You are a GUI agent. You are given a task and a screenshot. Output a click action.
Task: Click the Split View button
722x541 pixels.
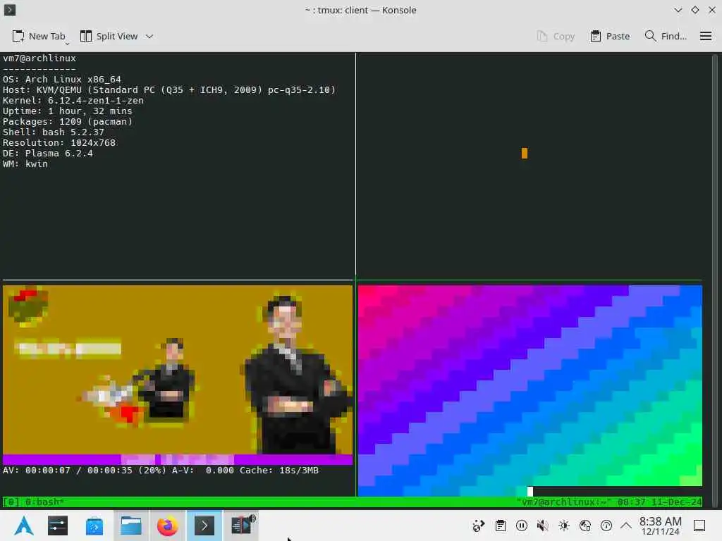coord(109,36)
